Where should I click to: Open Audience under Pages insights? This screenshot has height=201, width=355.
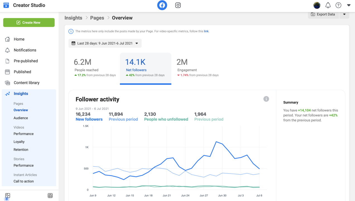tap(21, 118)
